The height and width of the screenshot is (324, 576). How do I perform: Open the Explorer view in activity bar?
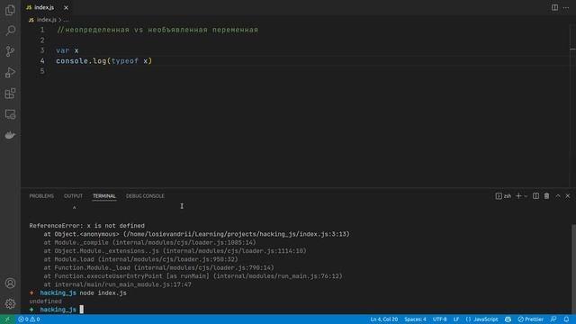click(10, 10)
